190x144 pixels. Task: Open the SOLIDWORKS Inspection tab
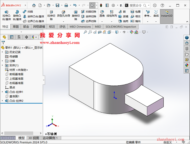(121, 27)
